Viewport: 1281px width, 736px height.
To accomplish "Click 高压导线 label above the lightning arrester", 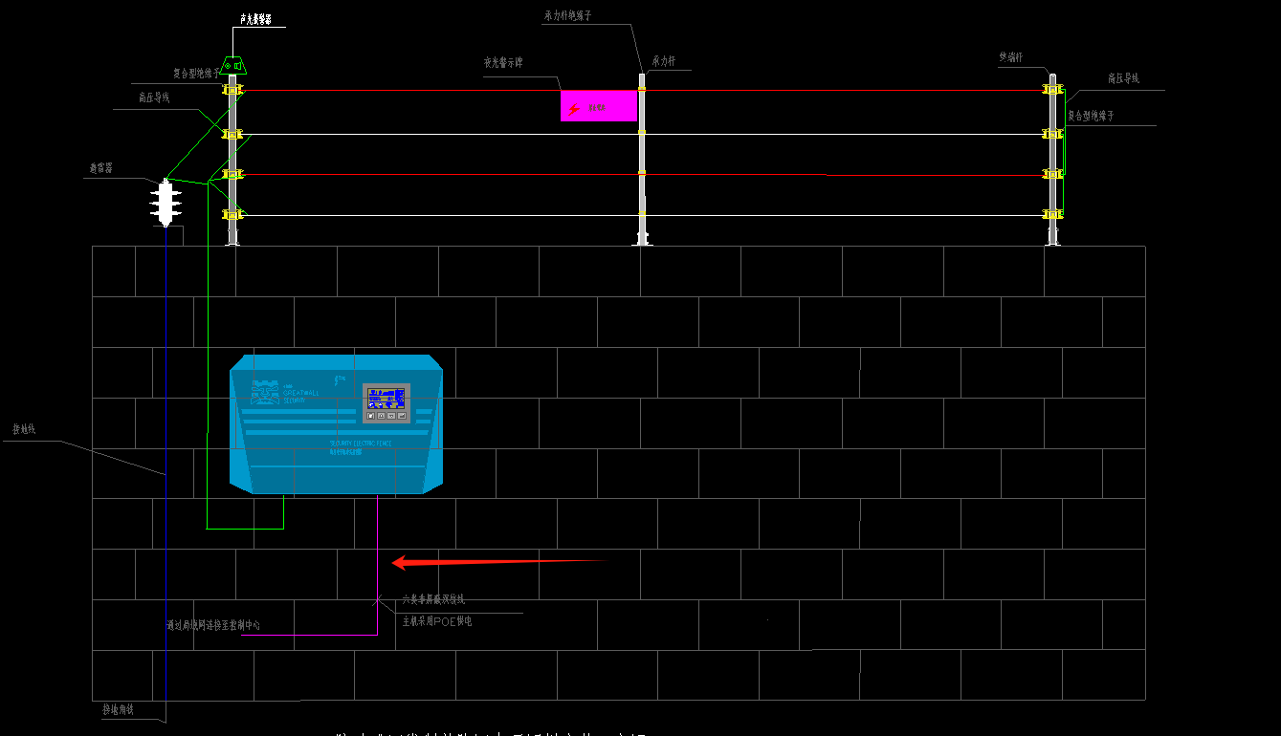I will (154, 97).
